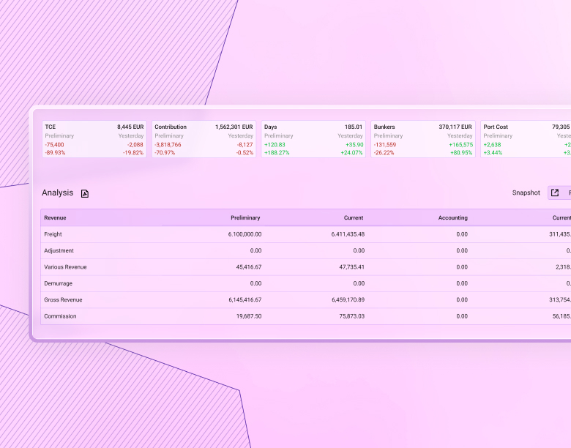Click TCE preliminary percent -89.93%
571x448 pixels.
click(55, 152)
